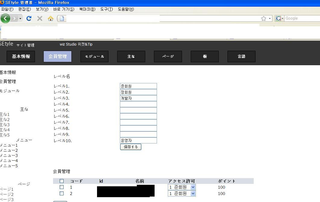Click the Google search box
320x202 pixels.
click(x=301, y=18)
